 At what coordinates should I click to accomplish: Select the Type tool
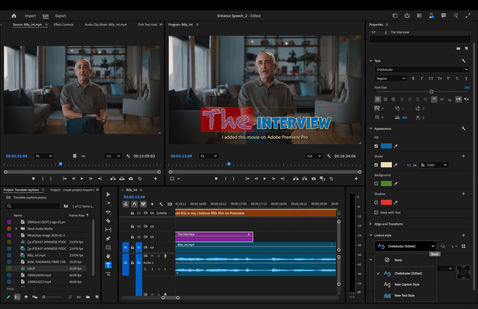108,265
